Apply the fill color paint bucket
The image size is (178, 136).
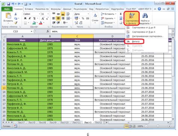pyautogui.click(x=34, y=23)
